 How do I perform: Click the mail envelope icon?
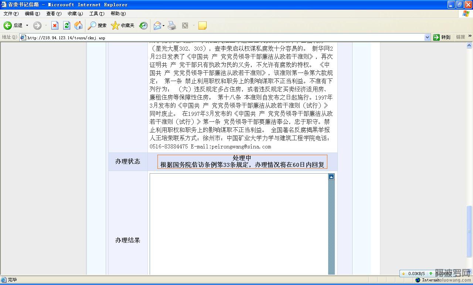[157, 26]
